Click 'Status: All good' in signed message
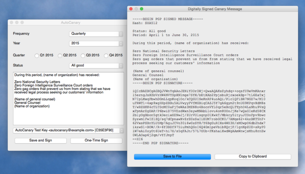305x174 pixels. pos(149,31)
